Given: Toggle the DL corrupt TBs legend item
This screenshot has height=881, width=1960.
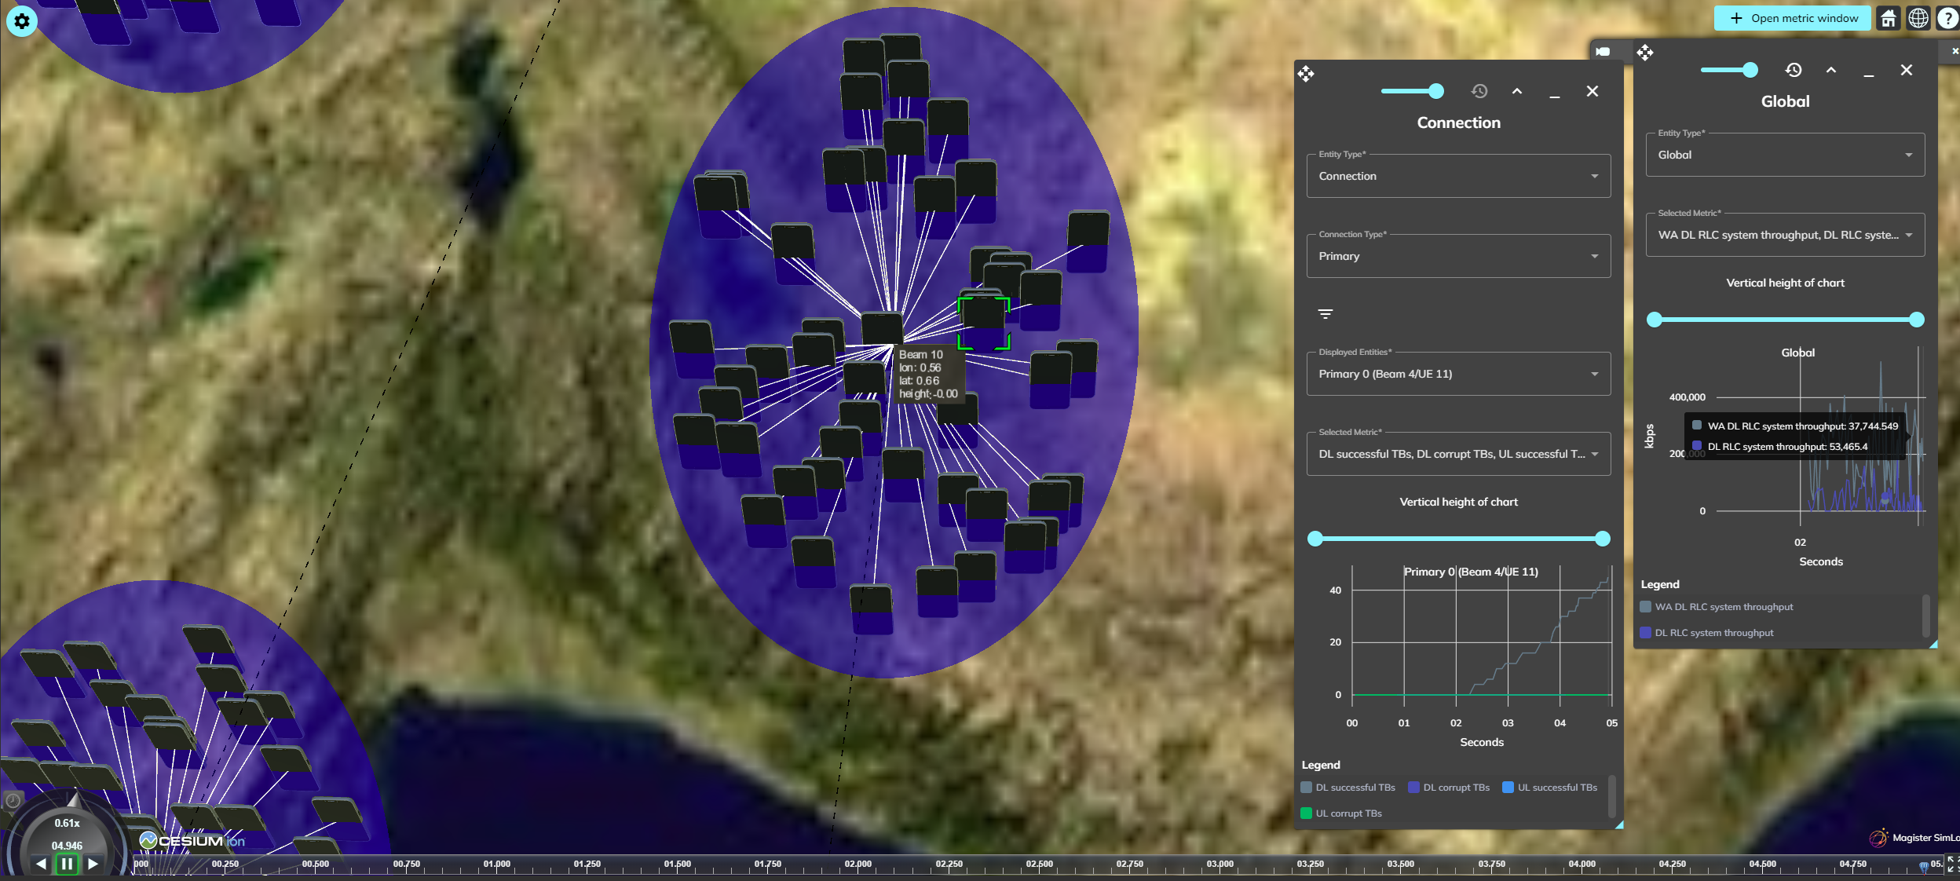Looking at the screenshot, I should point(1450,787).
